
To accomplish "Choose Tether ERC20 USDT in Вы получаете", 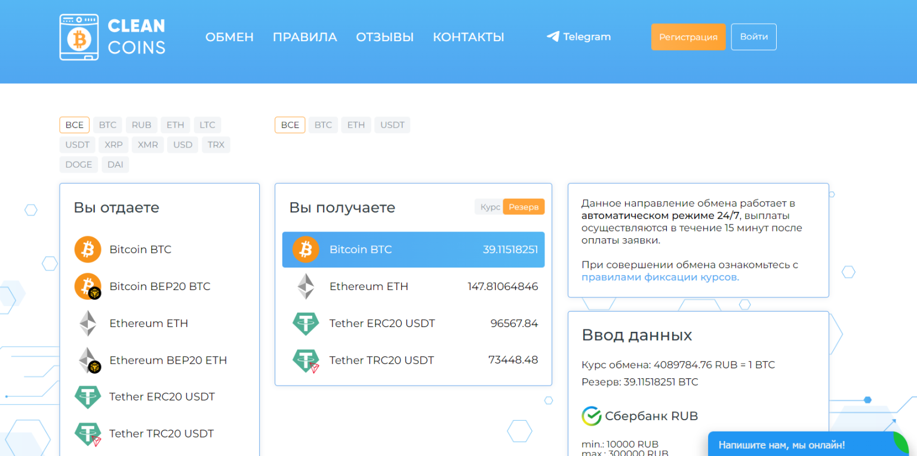I will point(382,323).
